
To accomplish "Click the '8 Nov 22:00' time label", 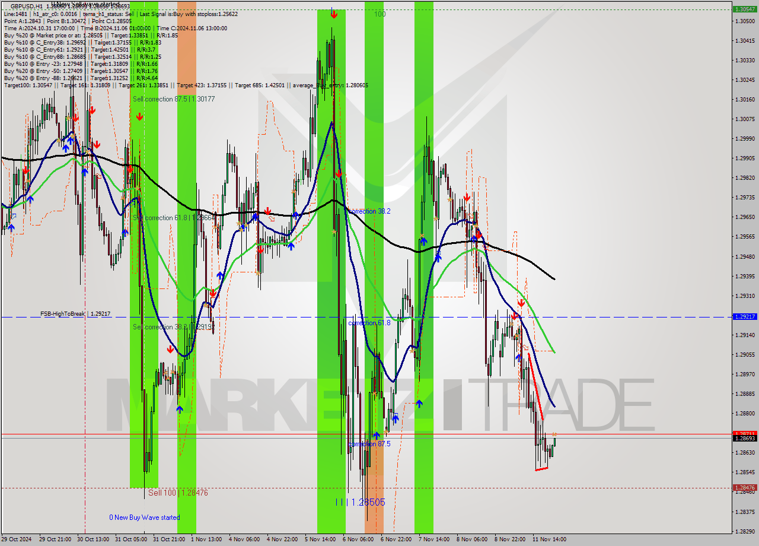I will (510, 539).
